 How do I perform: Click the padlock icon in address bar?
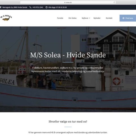[65, 3]
